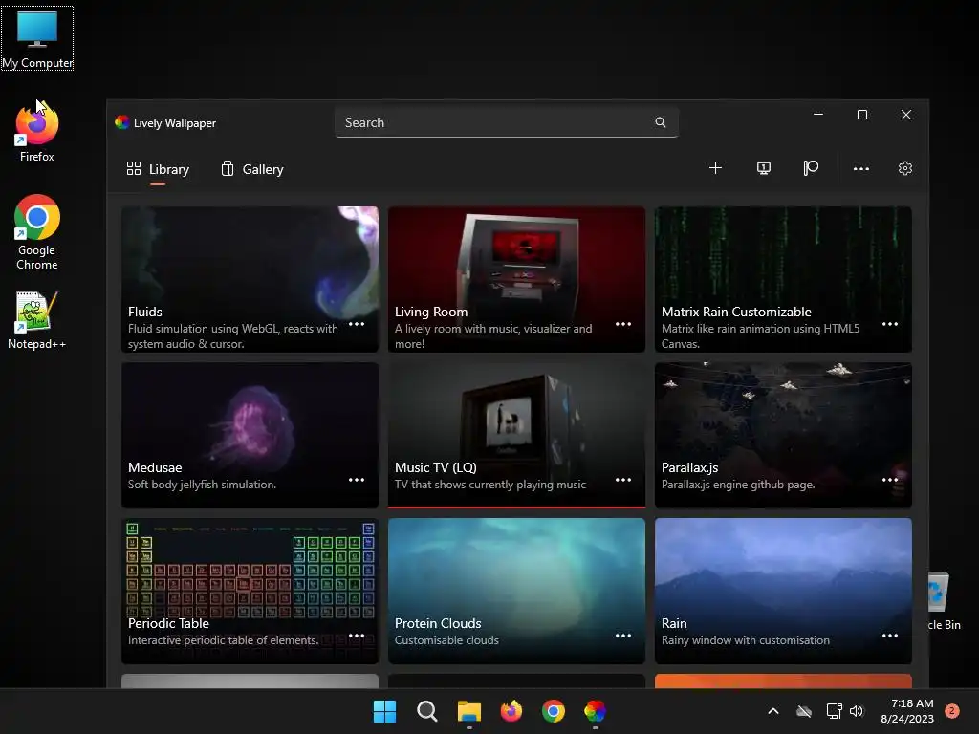Switch to the Gallery tab

[x=252, y=169]
